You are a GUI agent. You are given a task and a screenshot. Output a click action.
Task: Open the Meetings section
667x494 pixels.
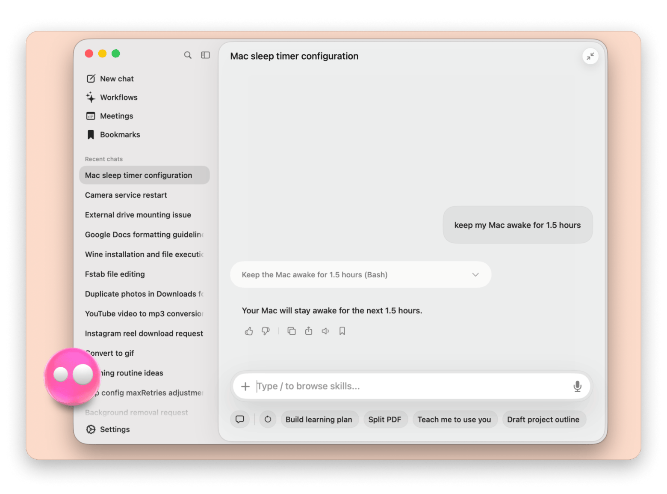pyautogui.click(x=110, y=116)
